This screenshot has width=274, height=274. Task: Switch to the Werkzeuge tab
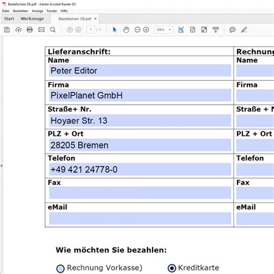[x=32, y=18]
